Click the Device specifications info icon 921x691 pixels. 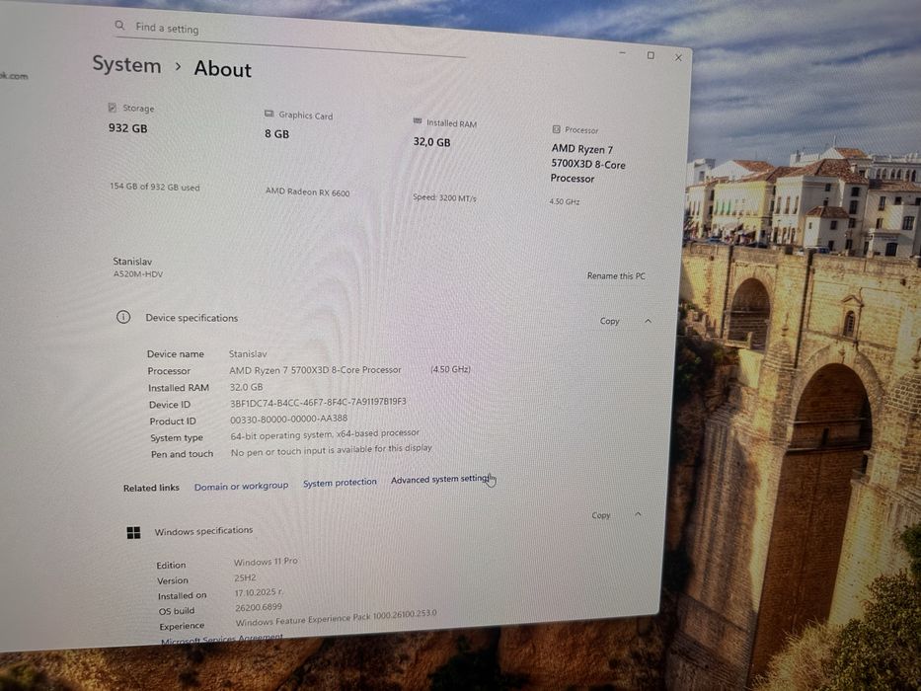[x=123, y=317]
